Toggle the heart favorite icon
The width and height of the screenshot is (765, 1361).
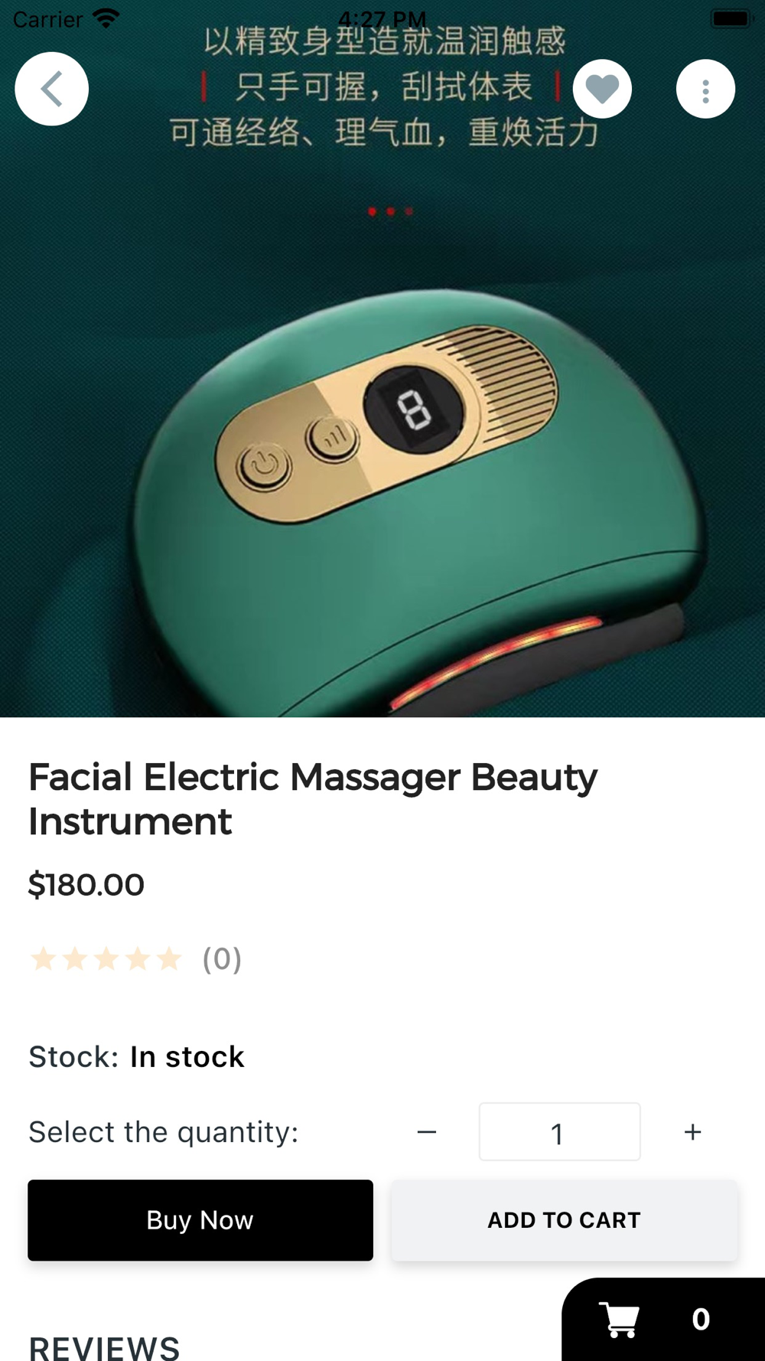point(602,89)
